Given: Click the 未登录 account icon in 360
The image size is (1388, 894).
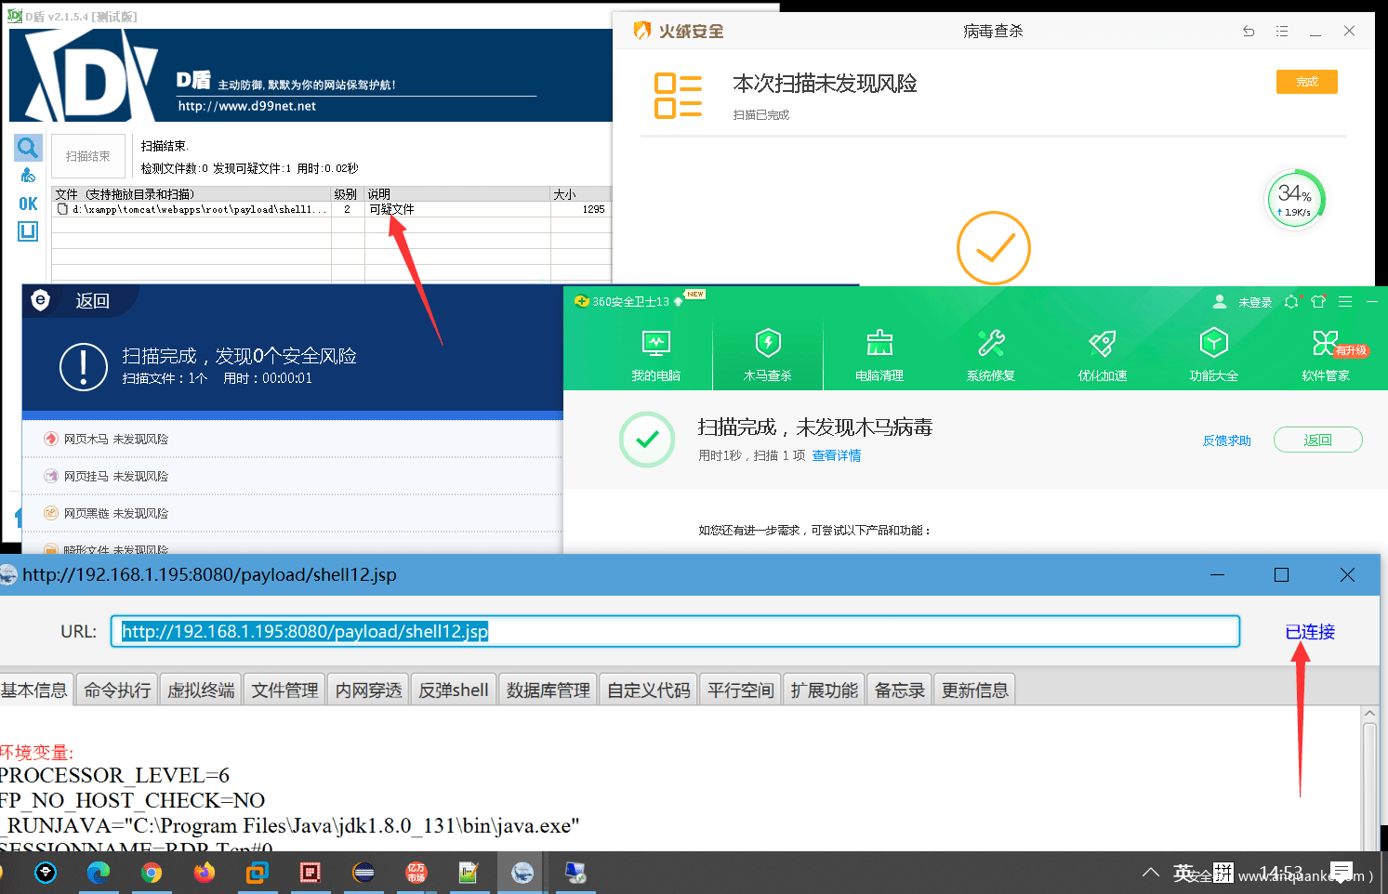Looking at the screenshot, I should pos(1220,302).
